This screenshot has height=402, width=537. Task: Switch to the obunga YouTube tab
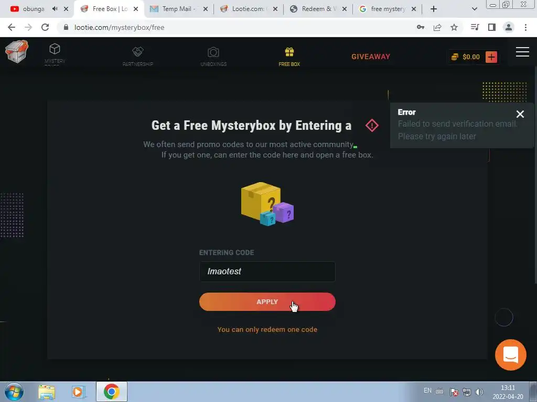click(34, 9)
